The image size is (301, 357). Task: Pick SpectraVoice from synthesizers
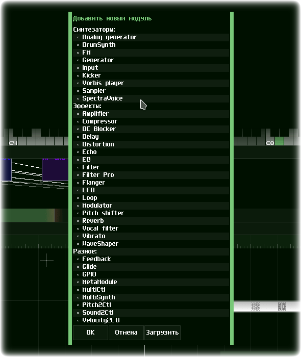[x=151, y=98]
